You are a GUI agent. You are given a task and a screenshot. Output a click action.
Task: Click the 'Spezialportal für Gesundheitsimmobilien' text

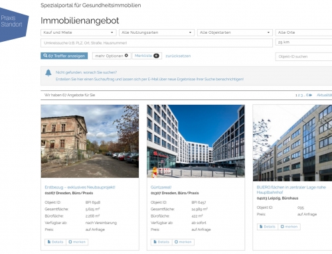91,5
